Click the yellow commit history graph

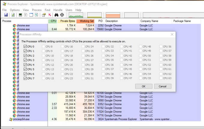94,15
